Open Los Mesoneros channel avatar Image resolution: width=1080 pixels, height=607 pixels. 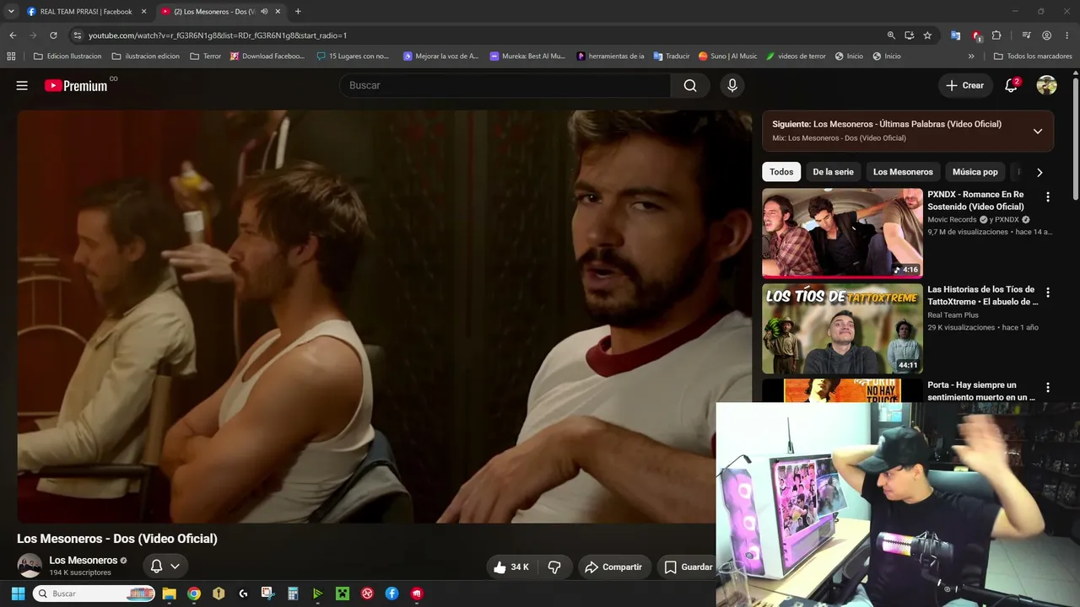30,566
